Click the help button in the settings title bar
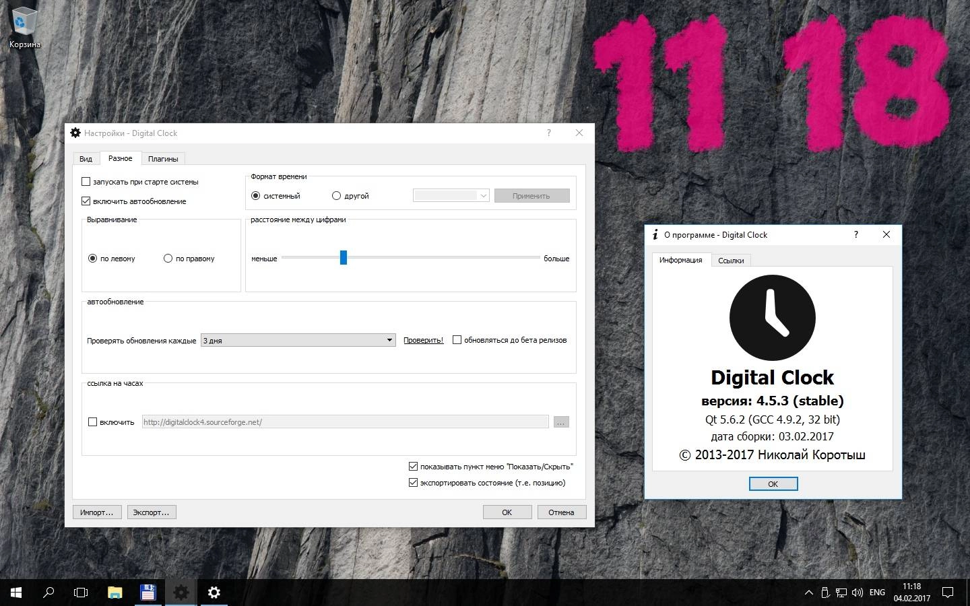The height and width of the screenshot is (606, 970). [548, 133]
